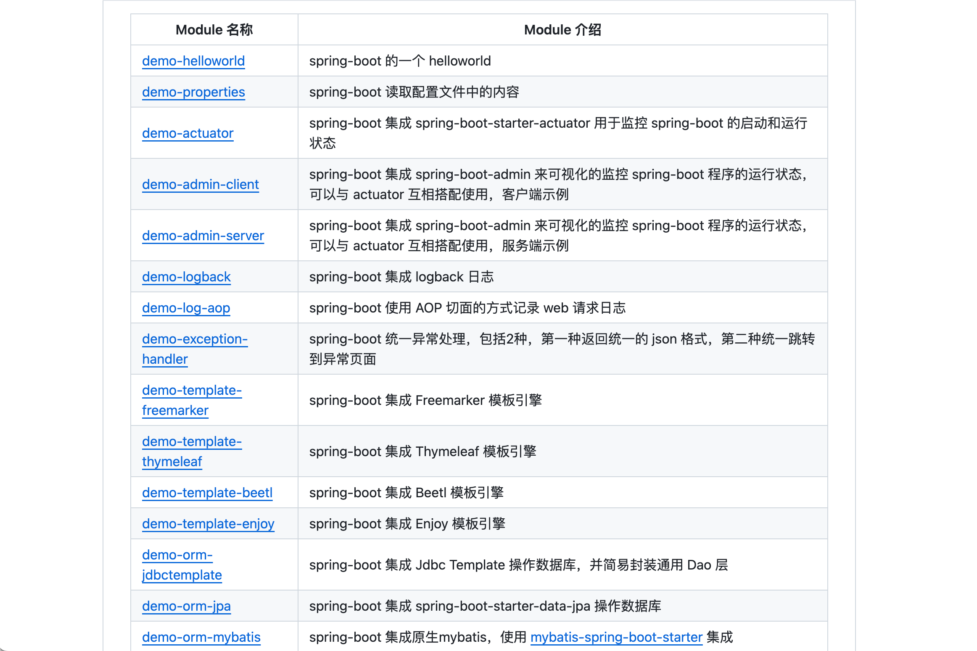Open mybatis-spring-boot-starter link

(616, 637)
